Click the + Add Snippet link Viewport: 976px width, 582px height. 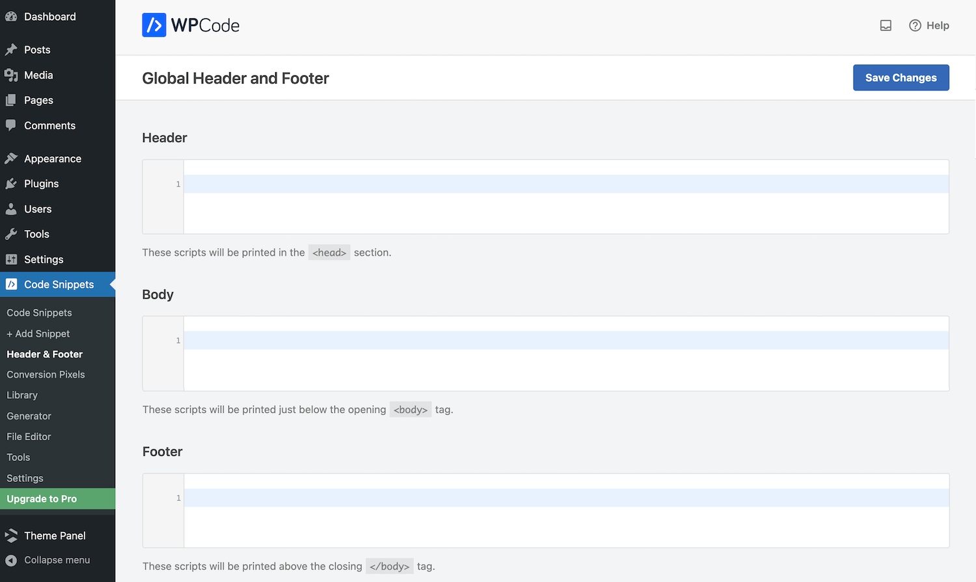pyautogui.click(x=38, y=334)
